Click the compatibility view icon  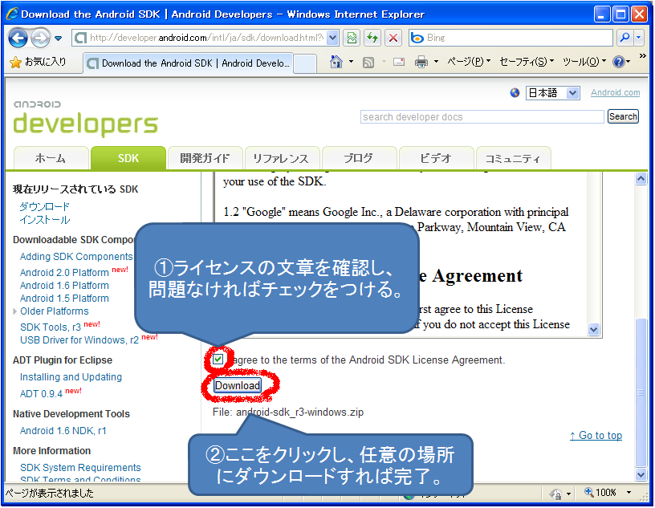click(x=352, y=38)
